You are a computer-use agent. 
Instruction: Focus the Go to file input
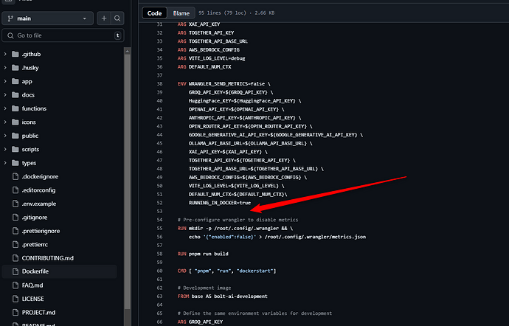63,35
